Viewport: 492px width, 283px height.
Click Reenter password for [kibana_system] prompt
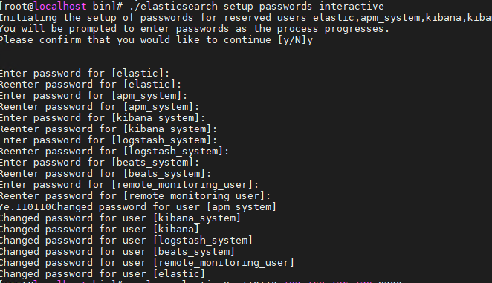point(109,129)
